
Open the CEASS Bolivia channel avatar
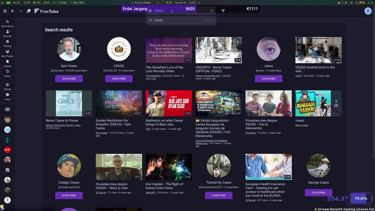pyautogui.click(x=119, y=49)
